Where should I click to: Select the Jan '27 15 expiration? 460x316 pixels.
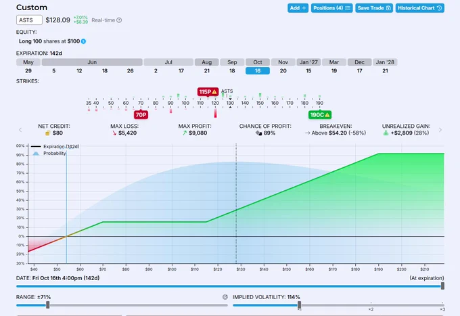point(308,71)
